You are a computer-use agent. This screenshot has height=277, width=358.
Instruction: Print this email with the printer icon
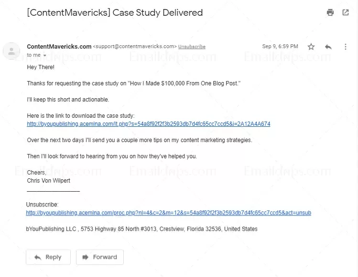330,13
